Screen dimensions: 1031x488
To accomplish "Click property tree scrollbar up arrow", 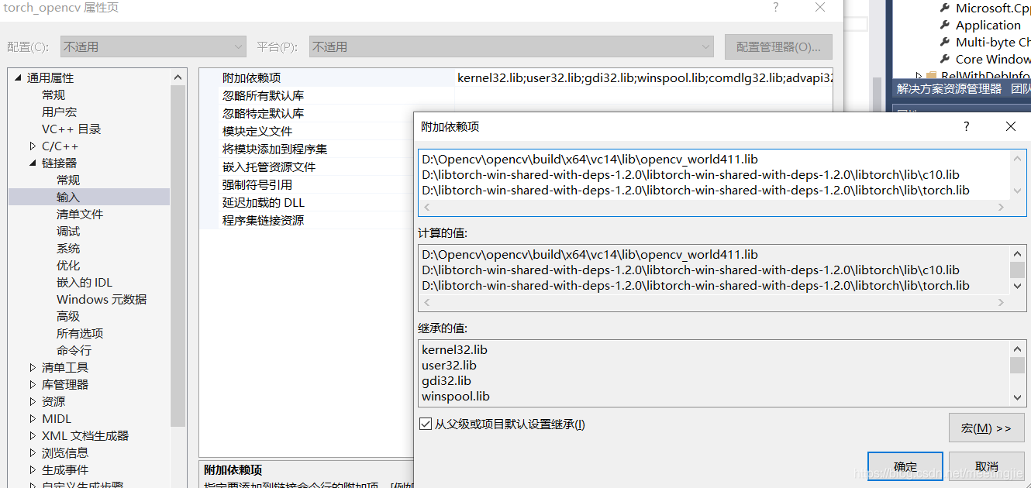I will [x=178, y=77].
